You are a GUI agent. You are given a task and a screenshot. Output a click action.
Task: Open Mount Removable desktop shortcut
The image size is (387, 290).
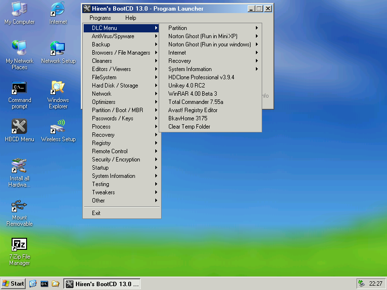[19, 213]
